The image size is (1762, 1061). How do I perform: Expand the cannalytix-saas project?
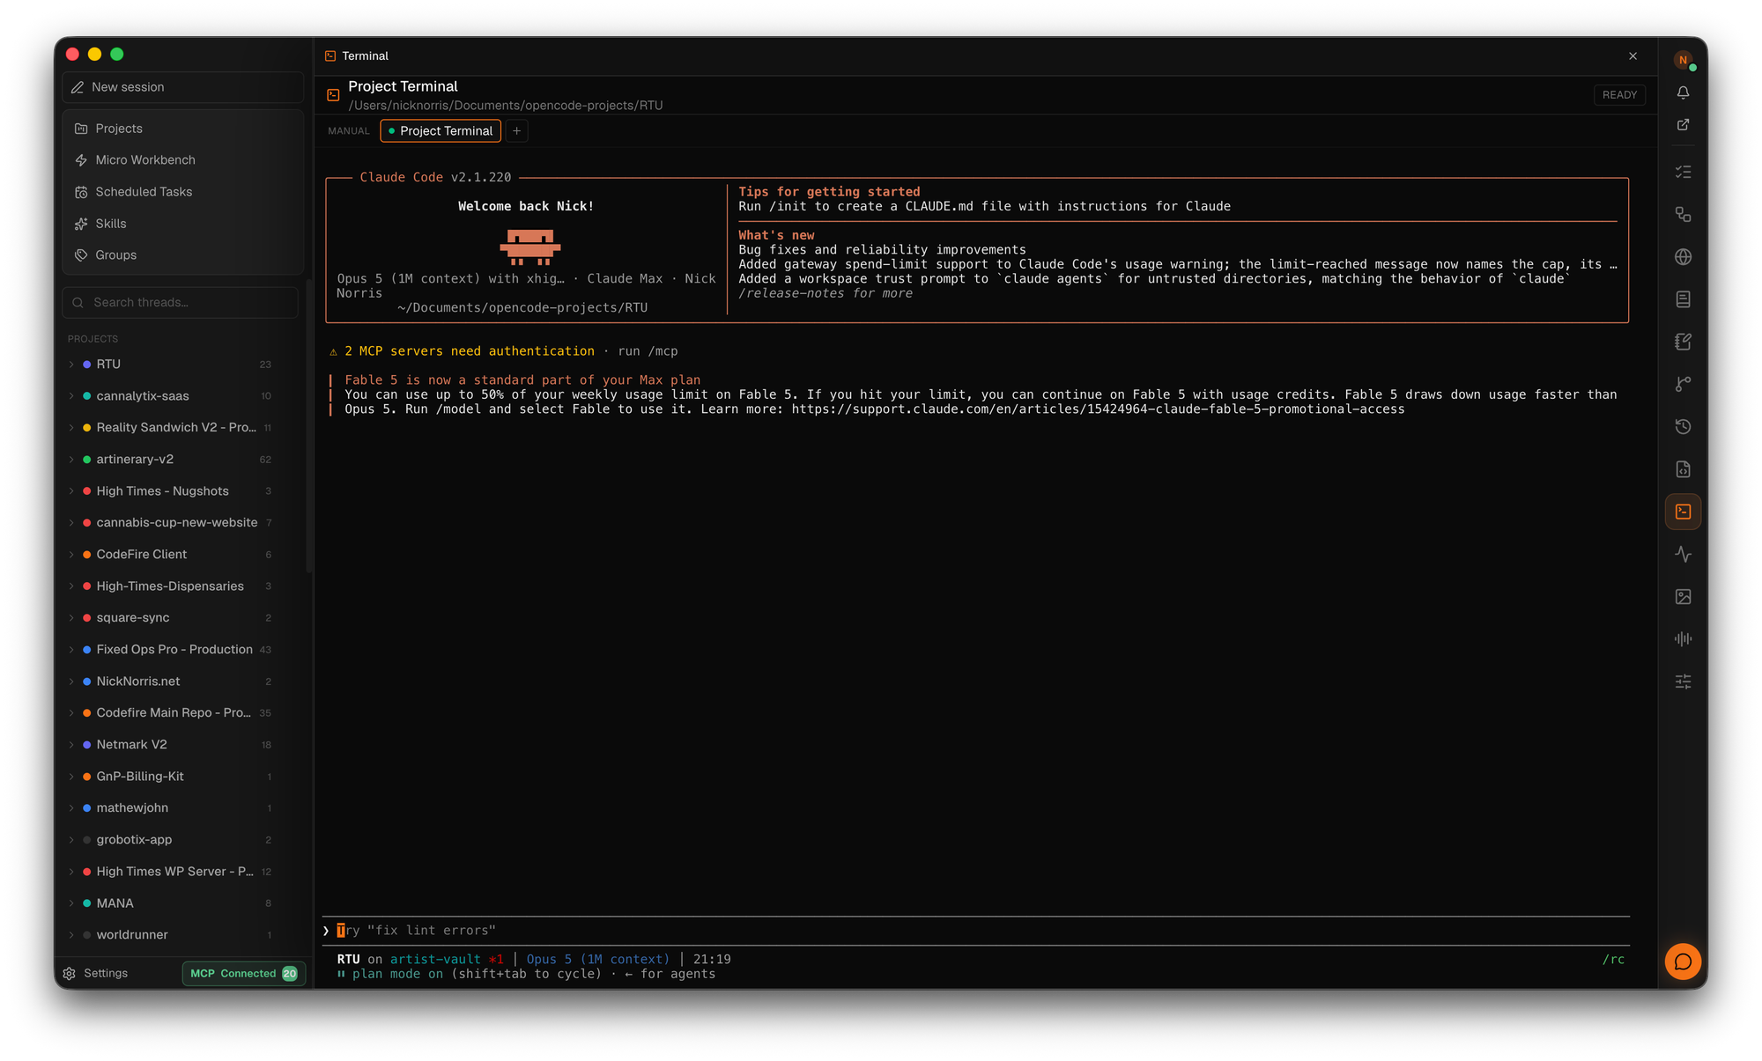[x=71, y=395]
